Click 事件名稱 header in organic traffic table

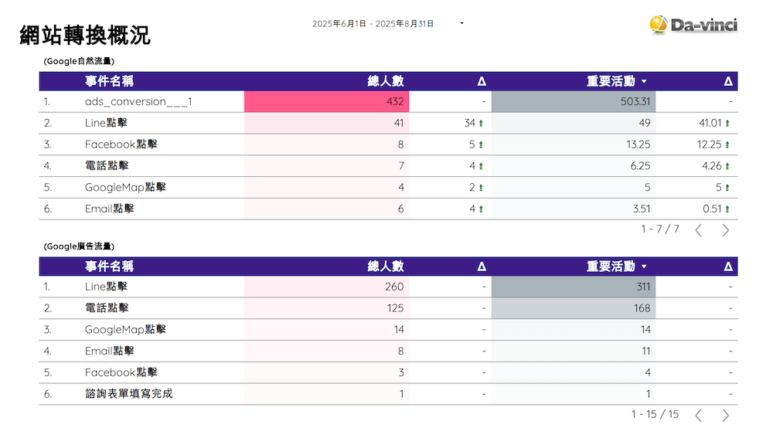pyautogui.click(x=109, y=81)
